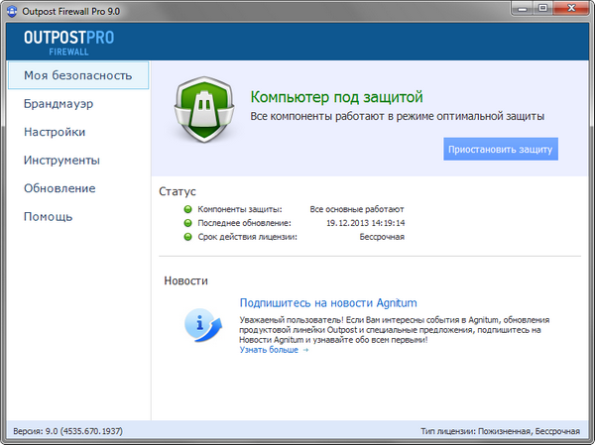
Task: Click the green status dot beside Компоненты защиты
Action: [x=186, y=209]
